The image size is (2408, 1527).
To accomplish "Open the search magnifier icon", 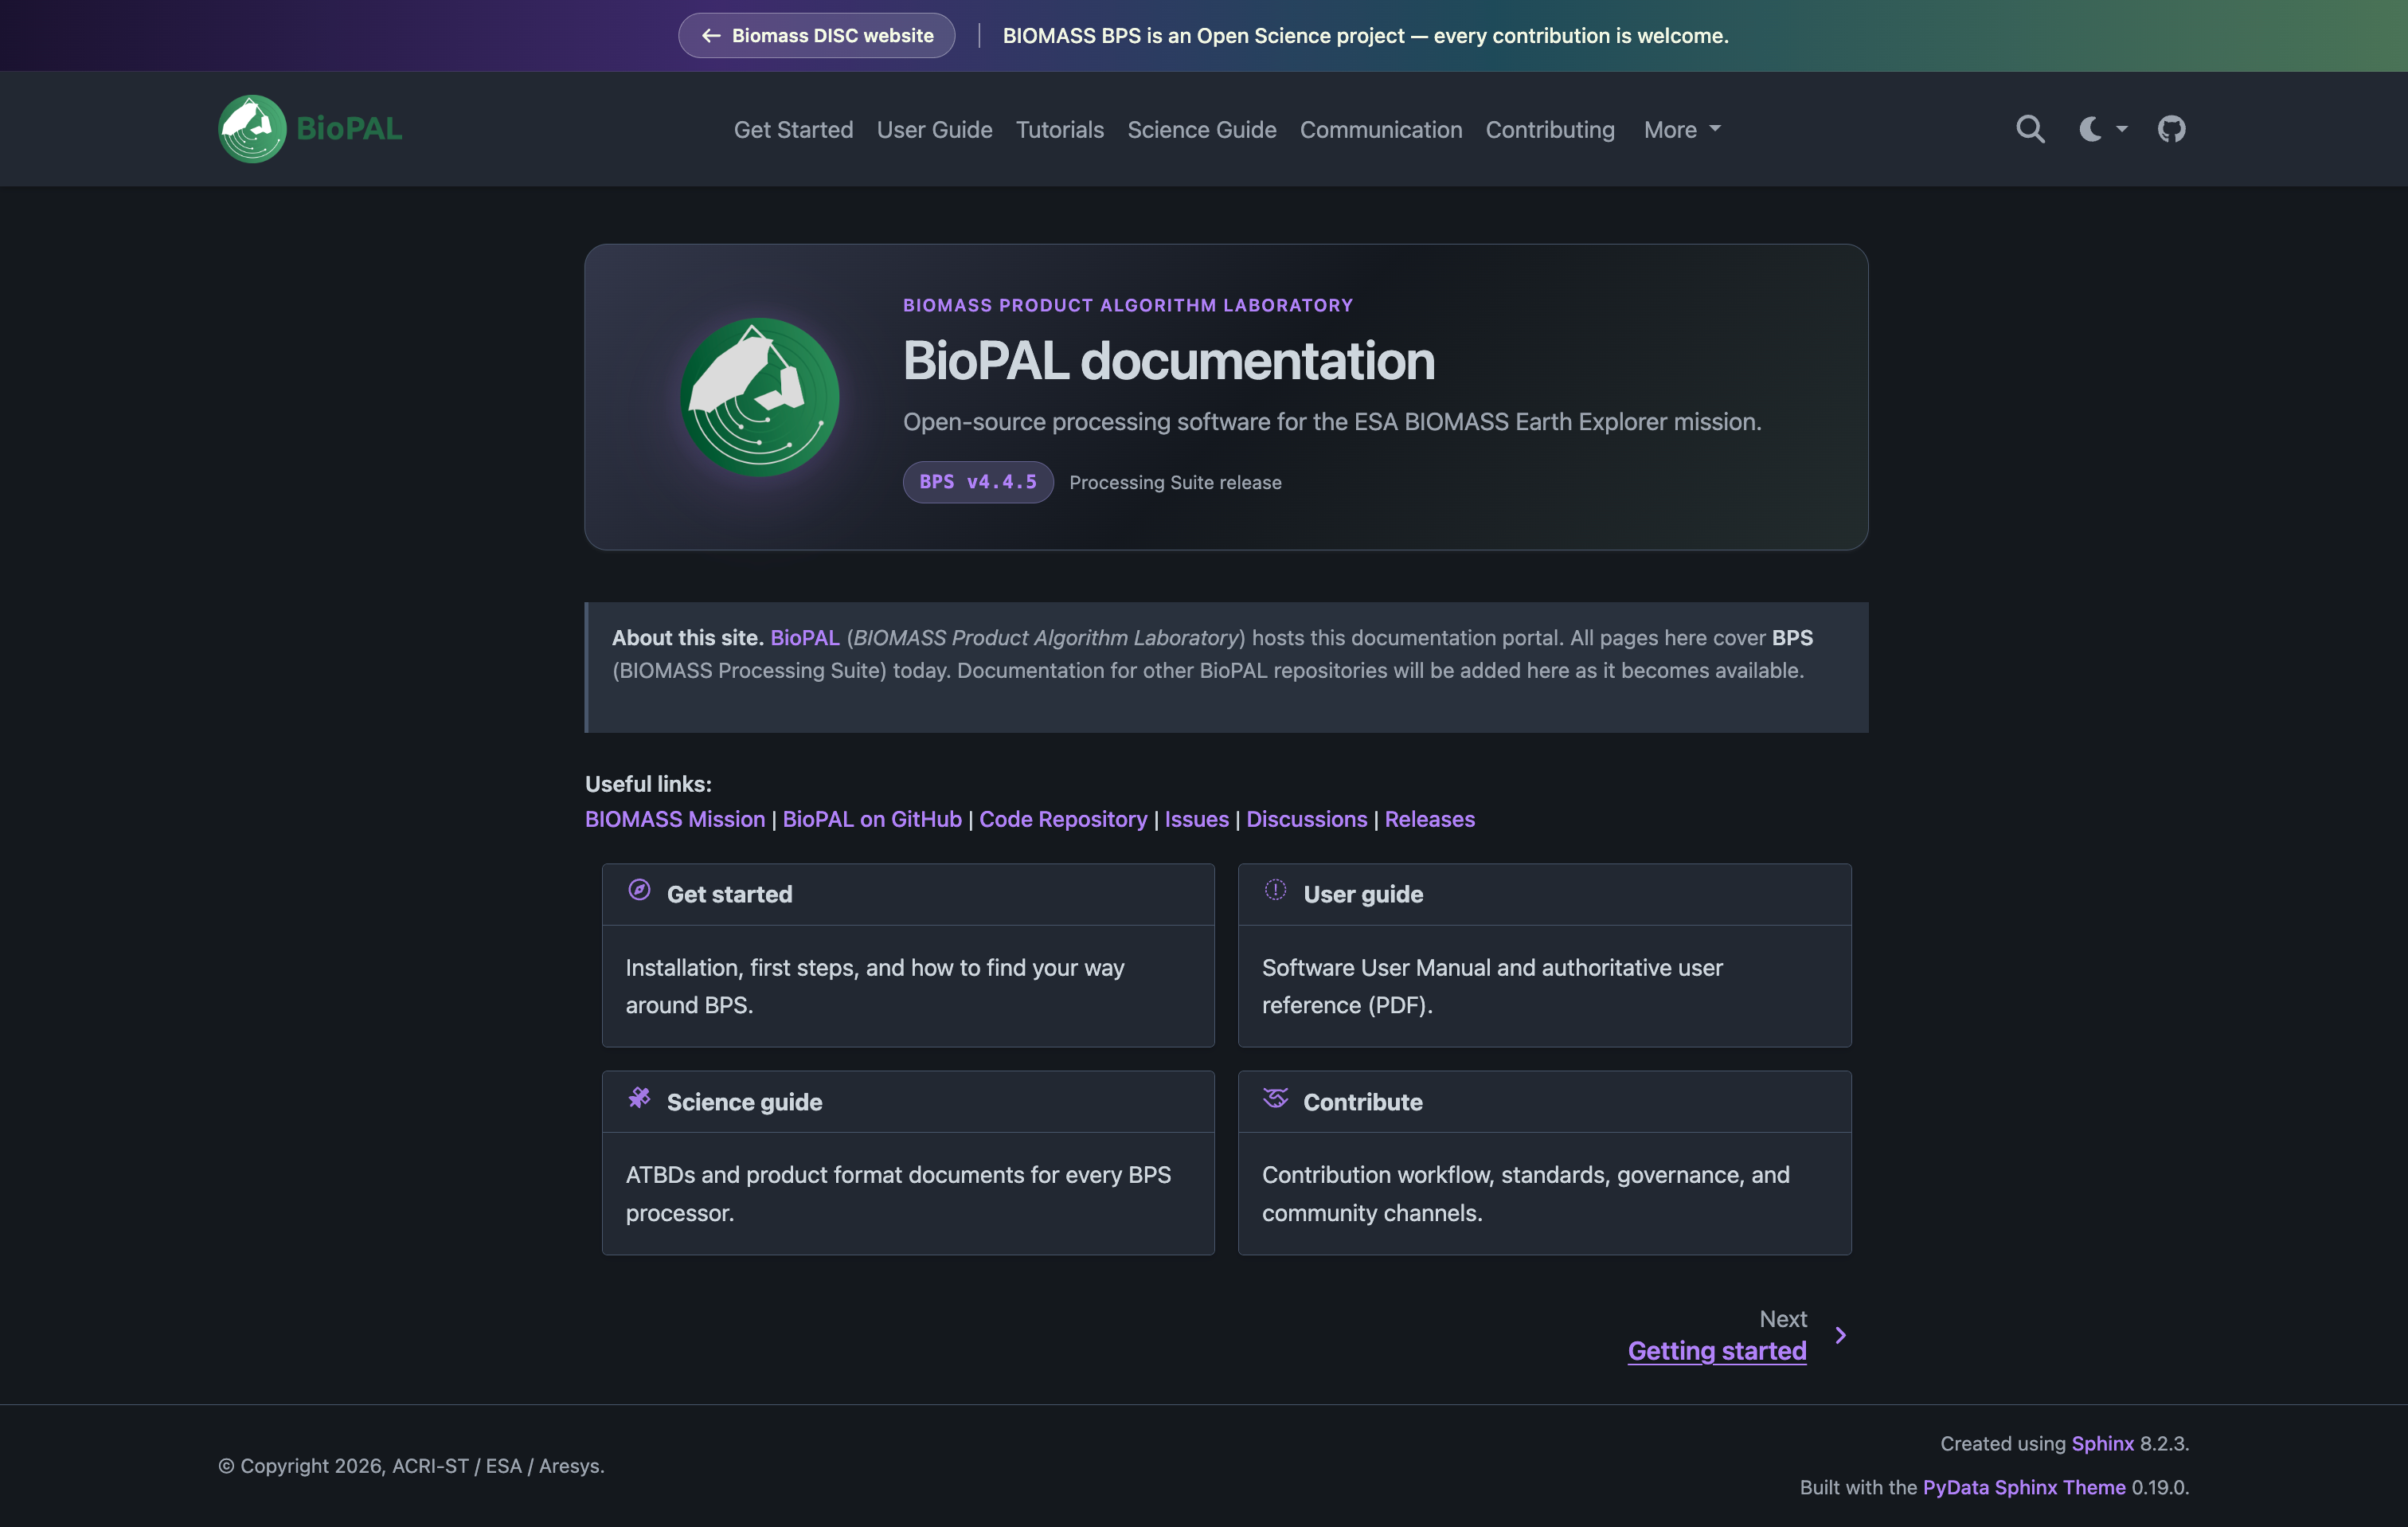I will tap(2030, 129).
